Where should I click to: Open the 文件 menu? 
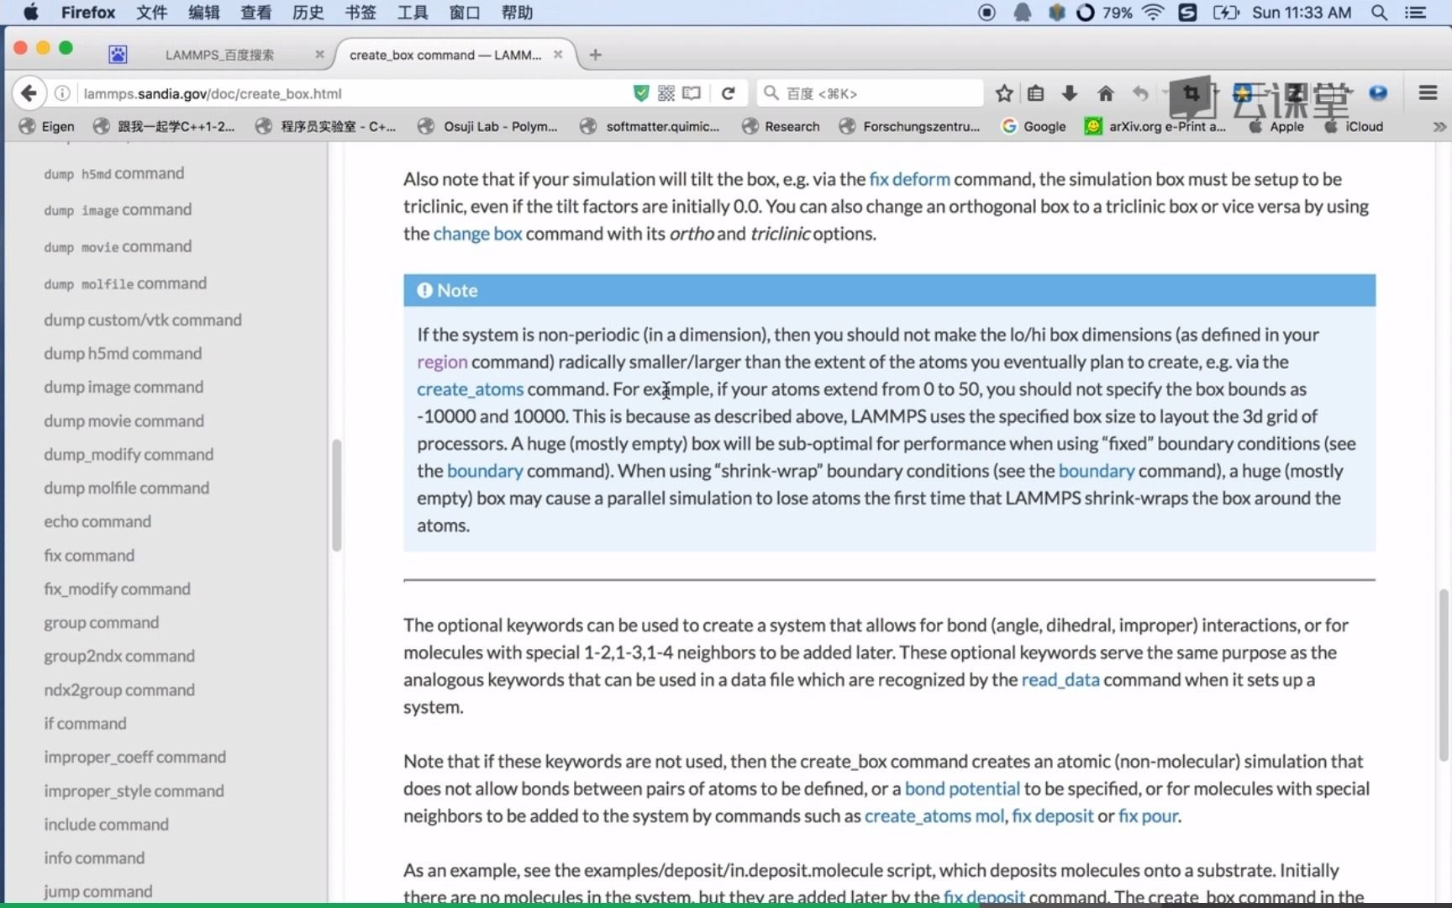pyautogui.click(x=151, y=13)
